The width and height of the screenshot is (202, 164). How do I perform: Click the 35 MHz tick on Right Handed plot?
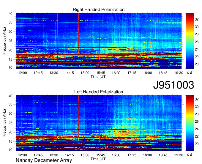click(x=10, y=22)
